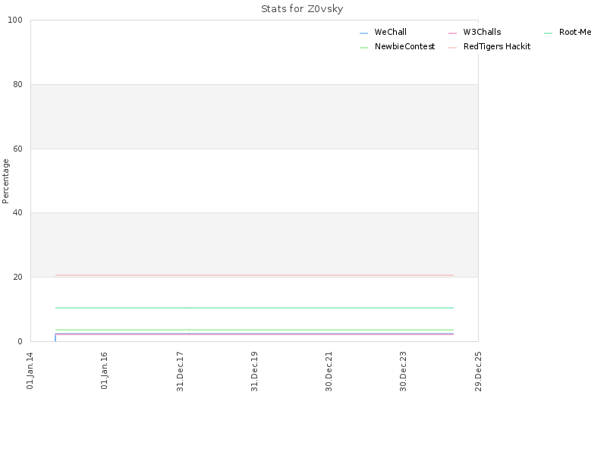Screen dimensions: 607x455
Task: Click the WeChall blue legend swatch
Action: 363,33
